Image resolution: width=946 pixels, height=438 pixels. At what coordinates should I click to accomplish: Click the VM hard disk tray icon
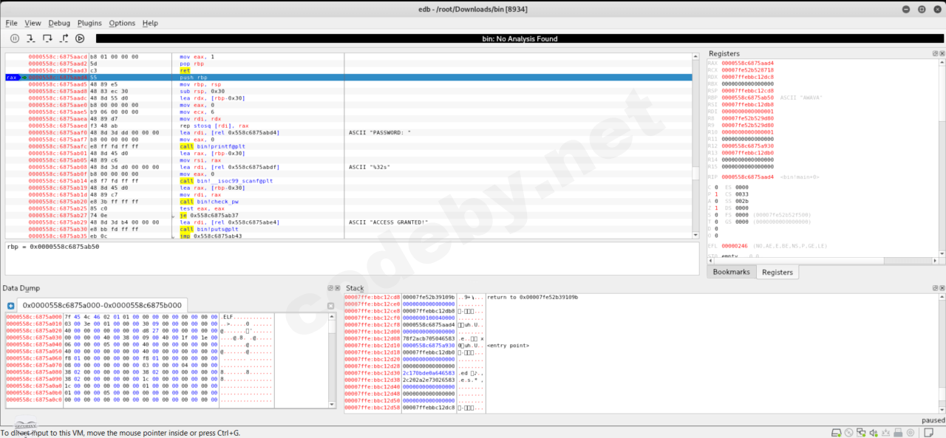pos(837,433)
